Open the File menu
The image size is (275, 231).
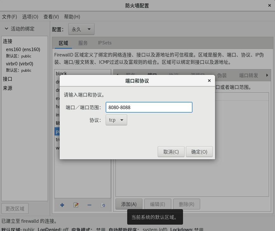coord(10,17)
